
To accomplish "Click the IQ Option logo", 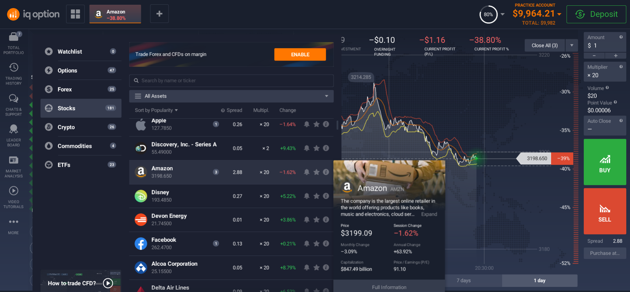I will [33, 14].
